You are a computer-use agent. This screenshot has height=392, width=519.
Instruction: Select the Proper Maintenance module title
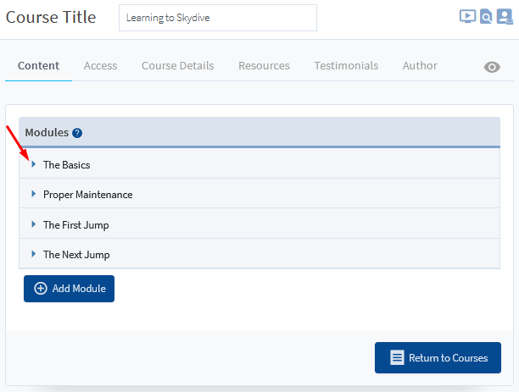pos(87,195)
